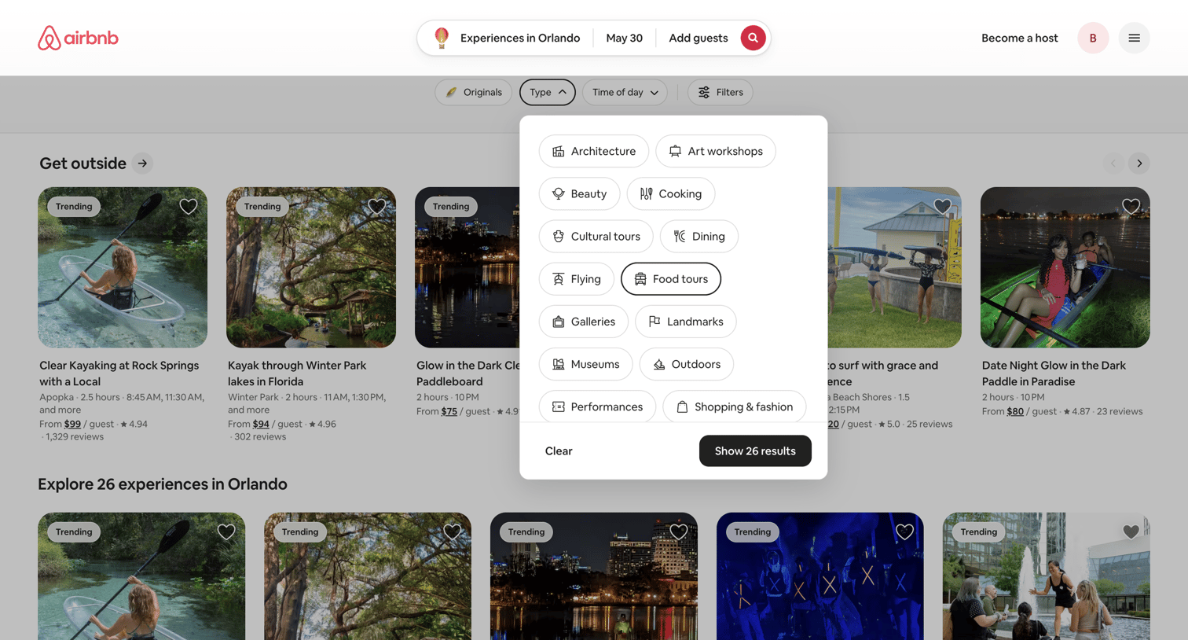Select the Art workshops type chip
This screenshot has width=1188, height=640.
716,151
